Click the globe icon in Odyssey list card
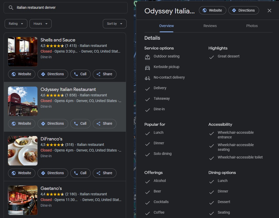 pos(14,123)
